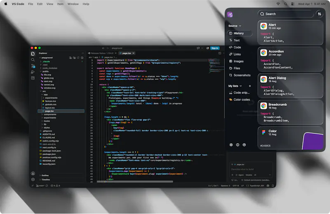Click the editor horizontal scrollbar
Viewport: 330px width, 214px height.
[135, 181]
